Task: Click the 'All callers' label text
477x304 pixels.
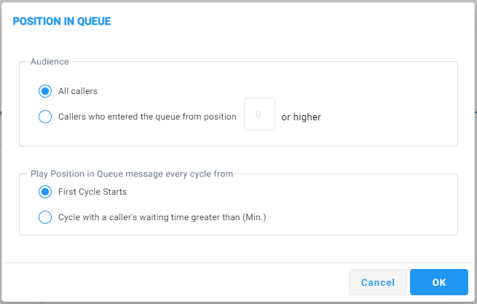Action: tap(78, 91)
